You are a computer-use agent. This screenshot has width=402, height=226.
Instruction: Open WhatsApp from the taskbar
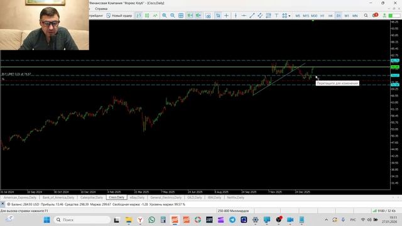click(x=152, y=220)
